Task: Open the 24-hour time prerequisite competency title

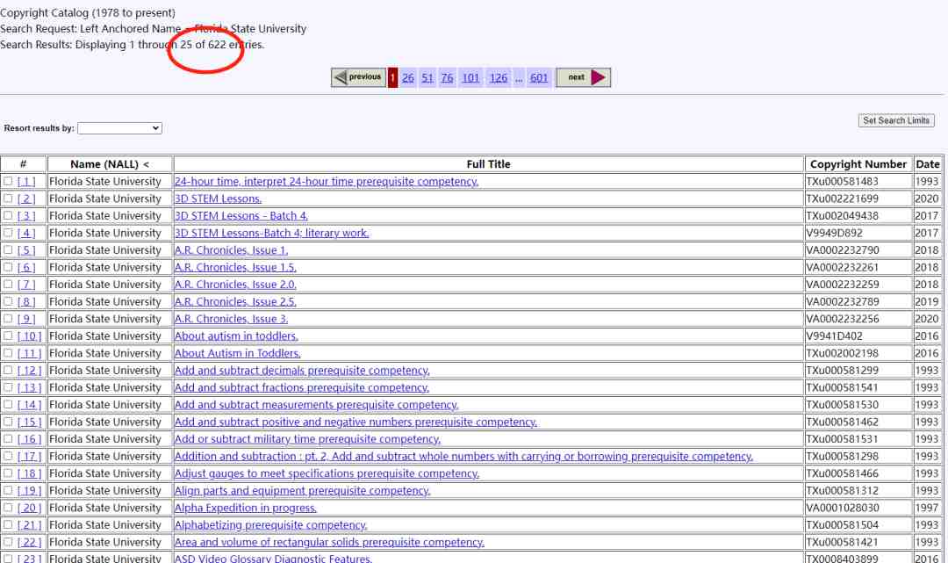Action: tap(327, 182)
